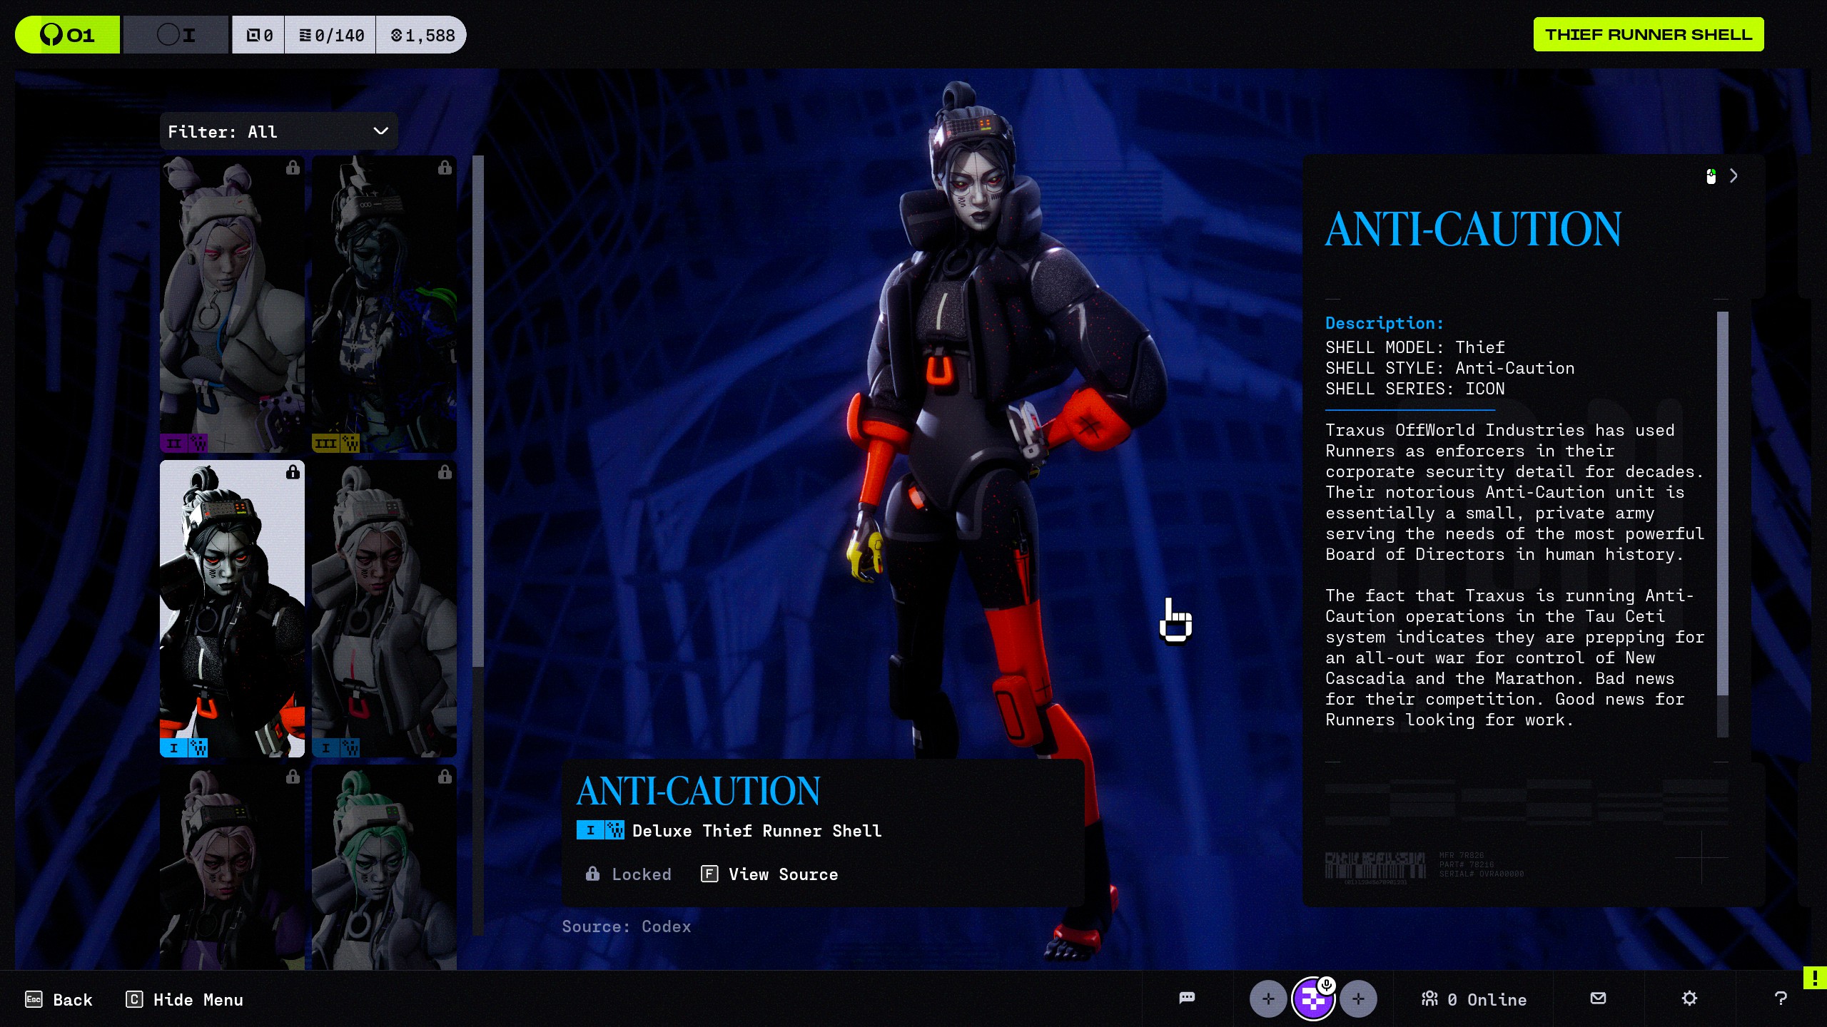Click the dropdown chevron beside Filter
This screenshot has width=1827, height=1027.
tap(380, 131)
